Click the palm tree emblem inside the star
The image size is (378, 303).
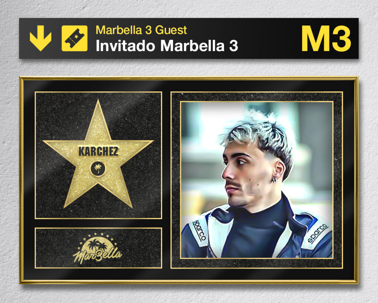pyautogui.click(x=98, y=168)
